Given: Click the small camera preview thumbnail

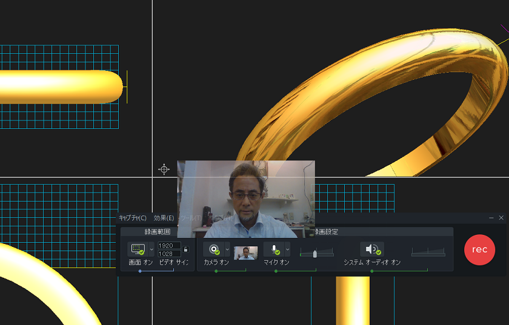Looking at the screenshot, I should click(245, 252).
